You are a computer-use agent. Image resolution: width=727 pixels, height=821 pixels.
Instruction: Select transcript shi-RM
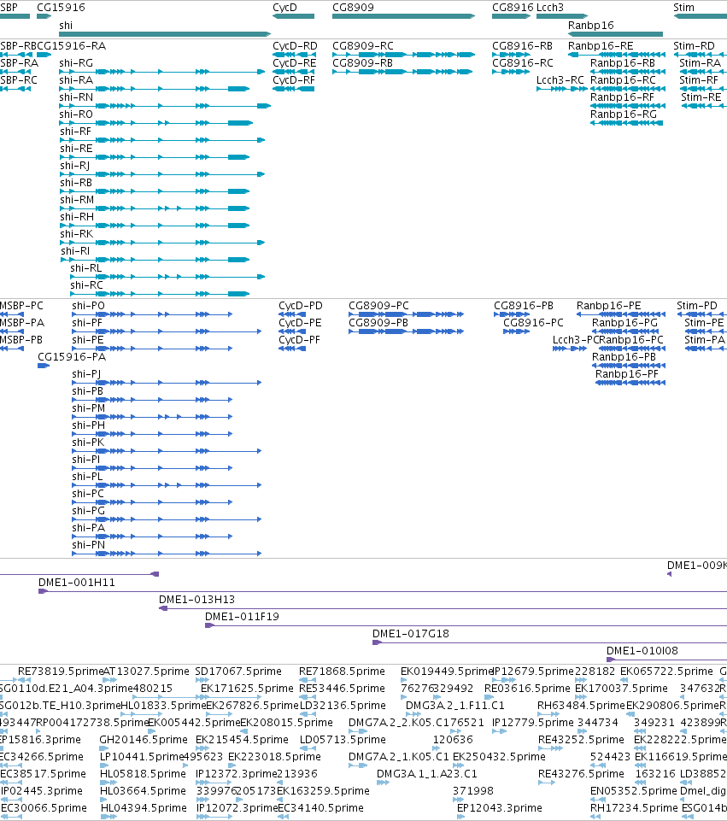(155, 208)
